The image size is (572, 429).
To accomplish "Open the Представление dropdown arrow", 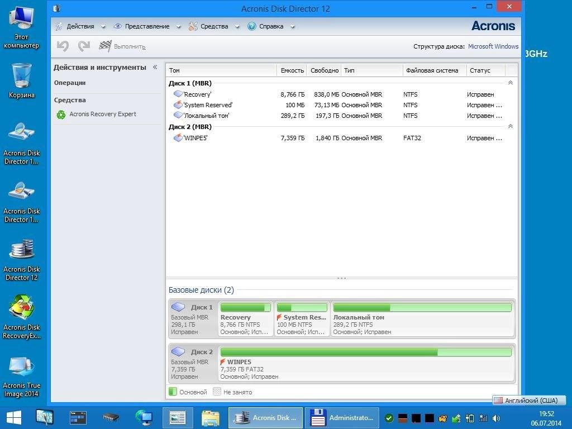I will [178, 26].
